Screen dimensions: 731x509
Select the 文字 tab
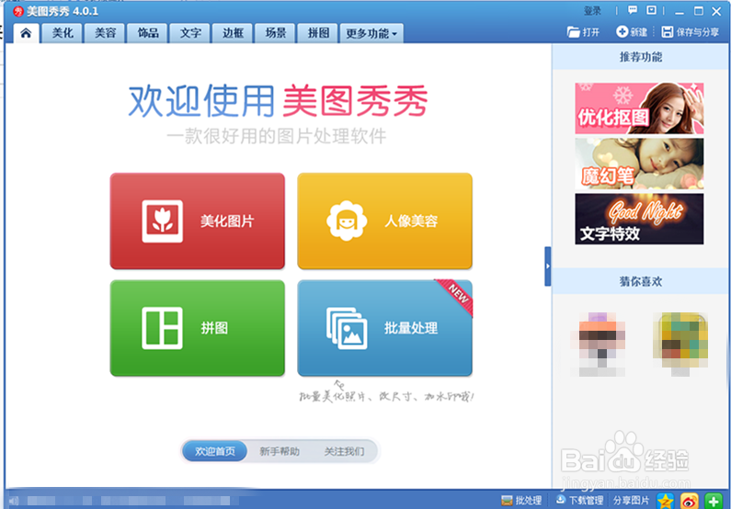tap(190, 33)
